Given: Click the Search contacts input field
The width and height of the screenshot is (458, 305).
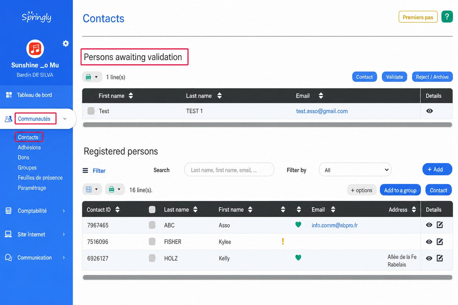Looking at the screenshot, I should 229,170.
